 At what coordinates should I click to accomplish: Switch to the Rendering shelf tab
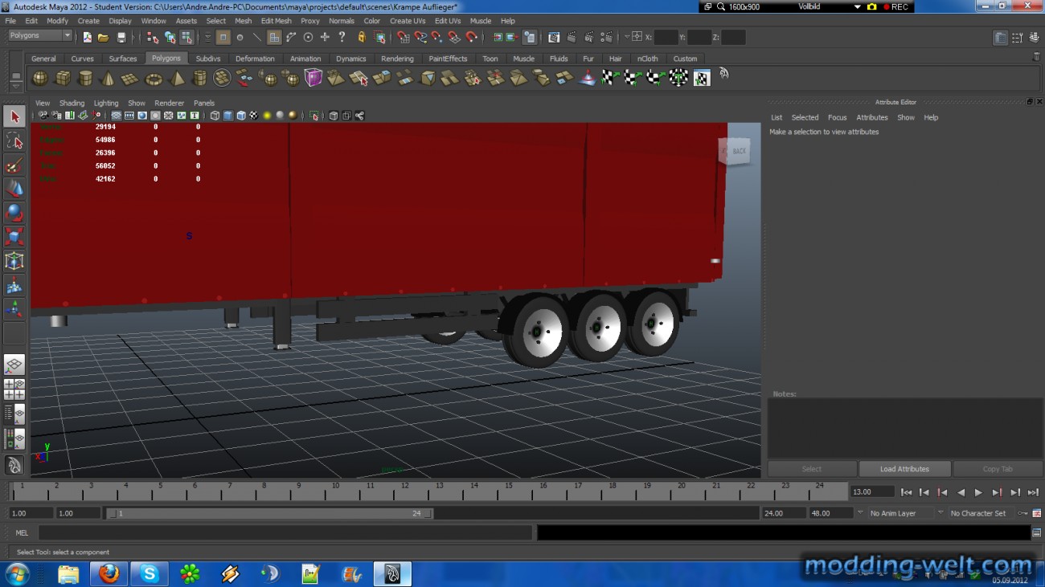397,59
